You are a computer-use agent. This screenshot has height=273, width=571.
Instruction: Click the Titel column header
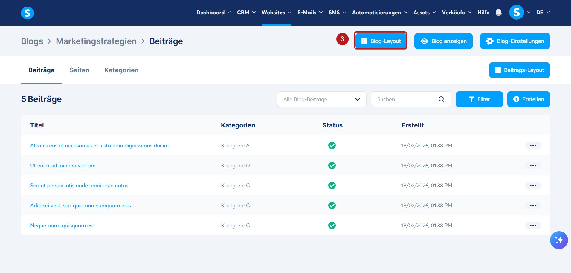pos(37,125)
